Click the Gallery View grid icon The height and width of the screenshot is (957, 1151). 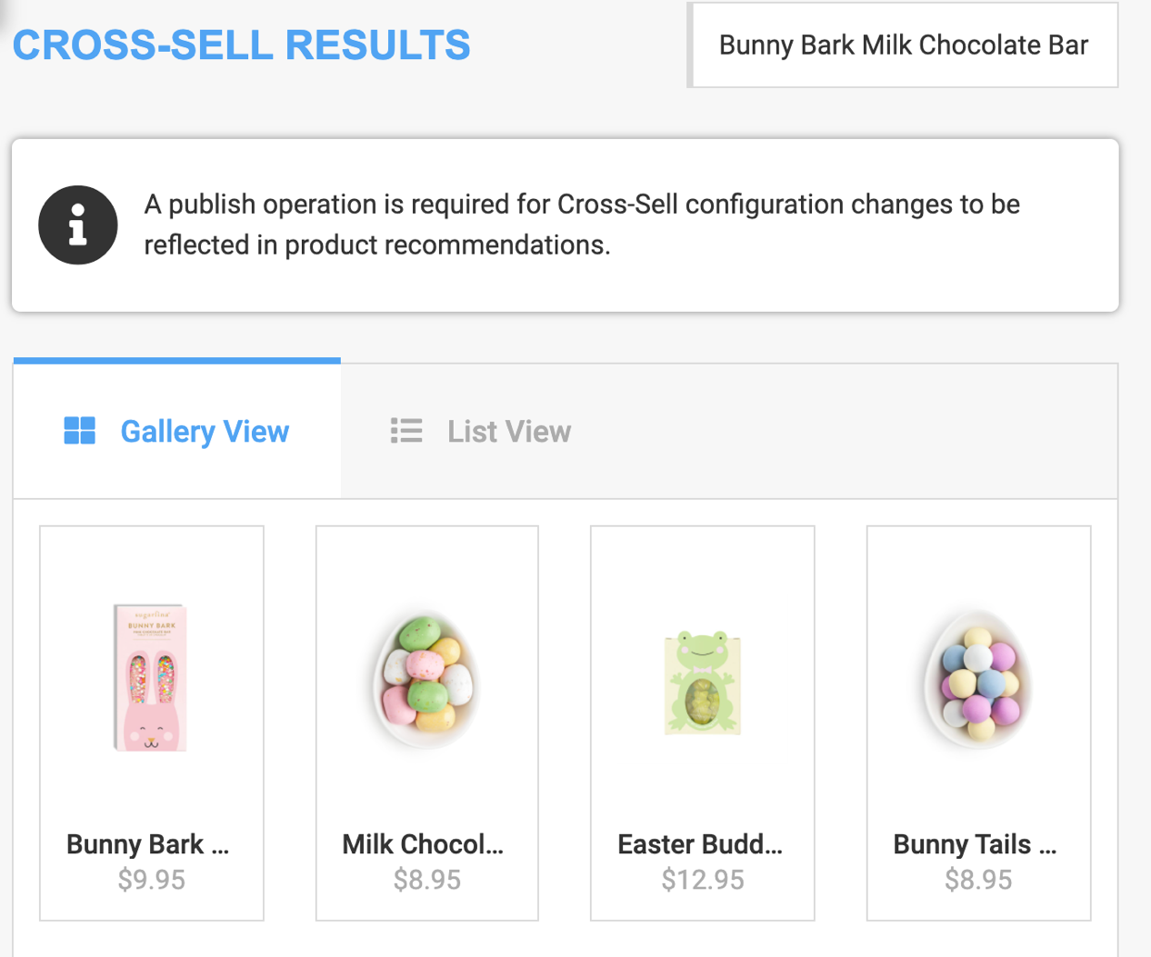tap(80, 431)
